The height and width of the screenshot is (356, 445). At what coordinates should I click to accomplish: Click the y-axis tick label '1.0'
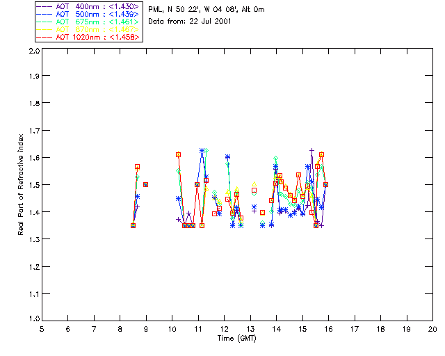34,318
